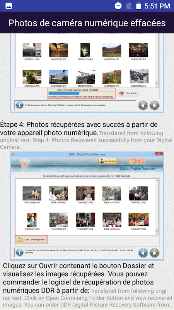Viewport: 174px width, 310px height.
Task: Open thumbnail THDR18868.PNG
Action: [32, 193]
